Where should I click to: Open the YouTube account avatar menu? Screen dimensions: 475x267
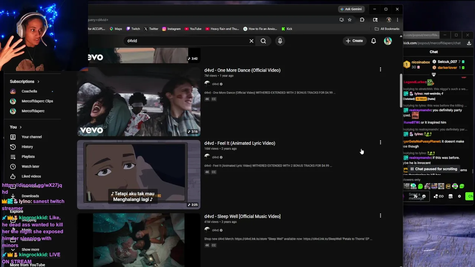click(388, 41)
